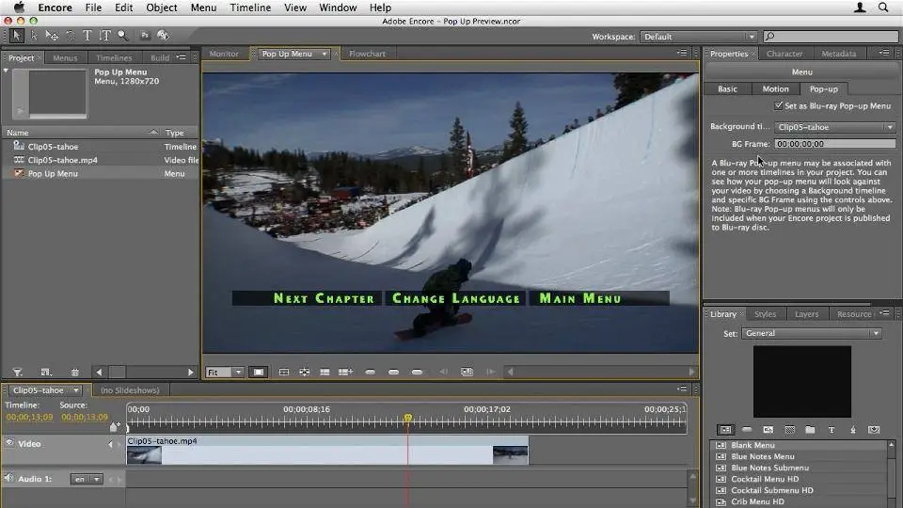Toggle library backgrounds filter icon
The width and height of the screenshot is (903, 508).
click(x=789, y=430)
